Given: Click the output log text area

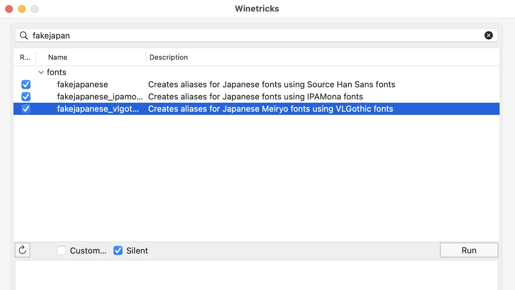Looking at the screenshot, I should point(256,275).
